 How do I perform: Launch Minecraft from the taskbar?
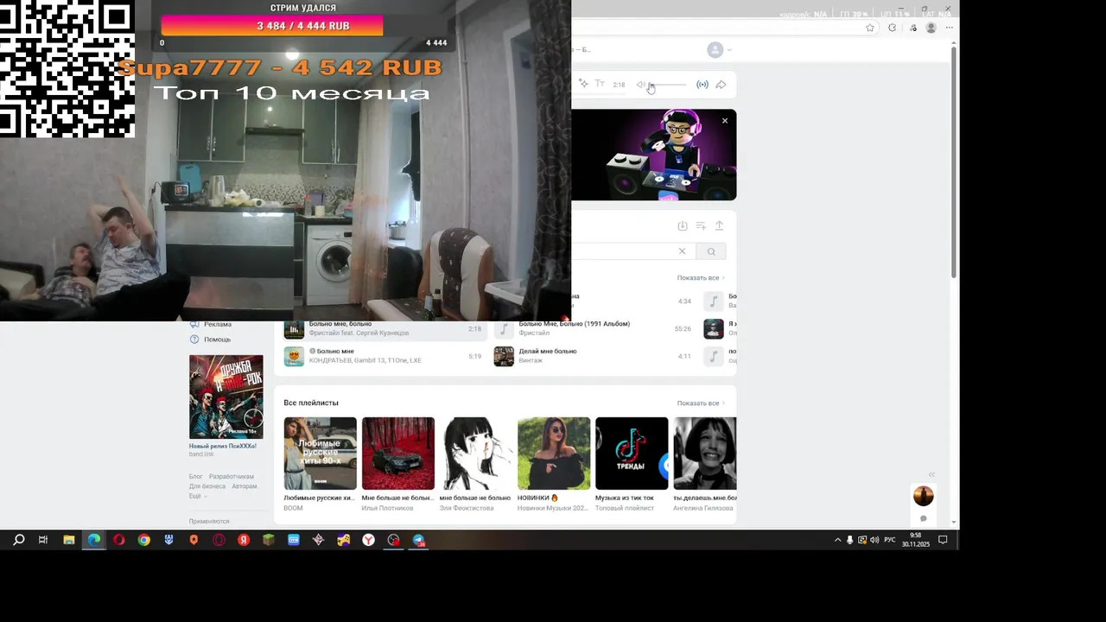pos(269,540)
